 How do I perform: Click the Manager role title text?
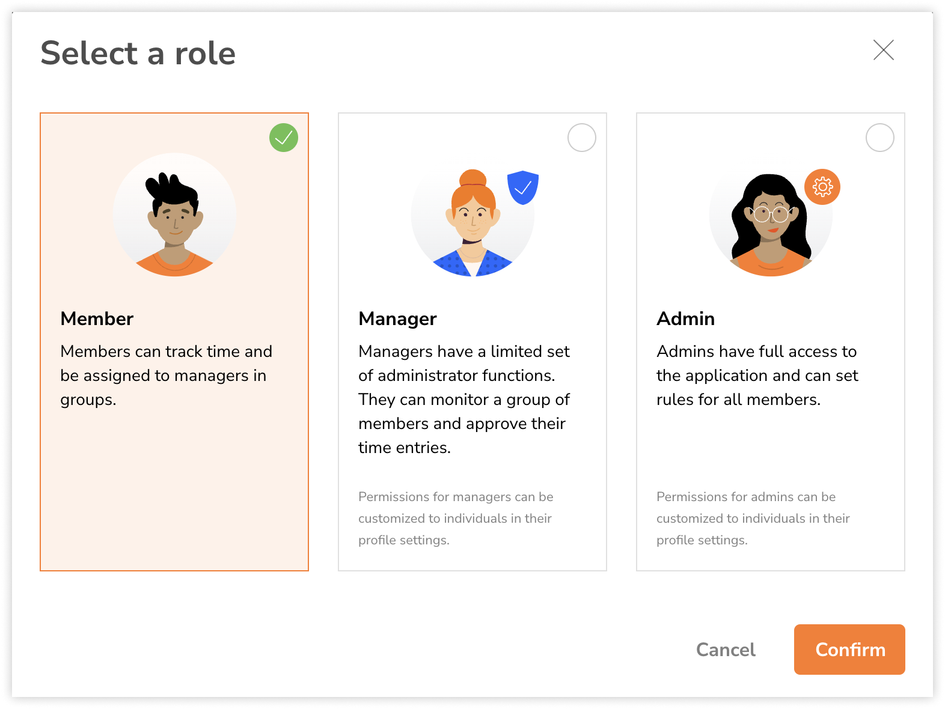397,319
